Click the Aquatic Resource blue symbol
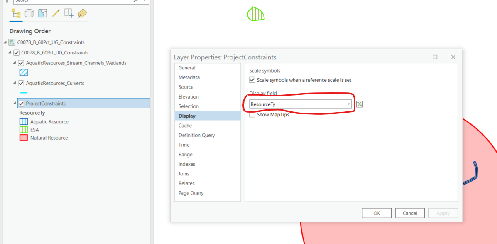This screenshot has width=497, height=244. tap(23, 121)
